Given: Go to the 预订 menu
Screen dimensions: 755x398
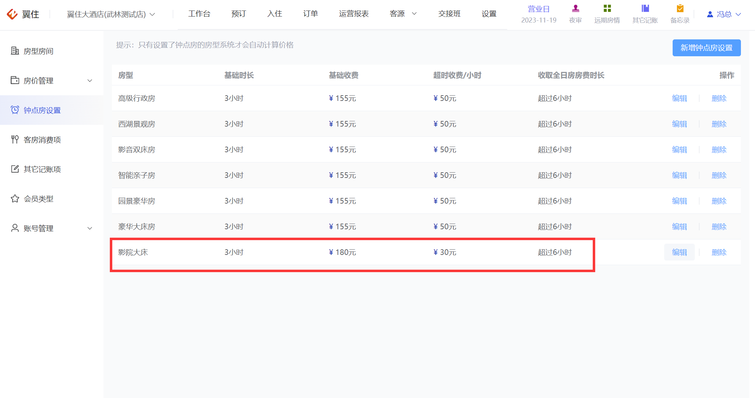Looking at the screenshot, I should pyautogui.click(x=239, y=14).
